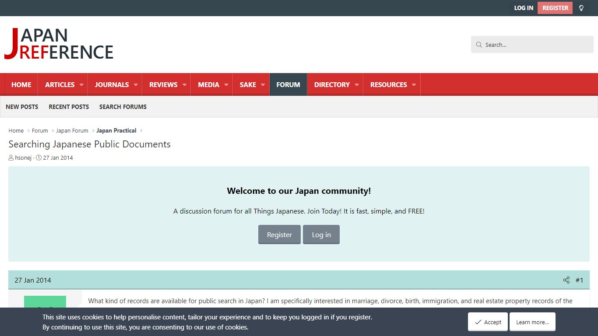Open the Reviews nav tab
The height and width of the screenshot is (336, 598).
[163, 85]
